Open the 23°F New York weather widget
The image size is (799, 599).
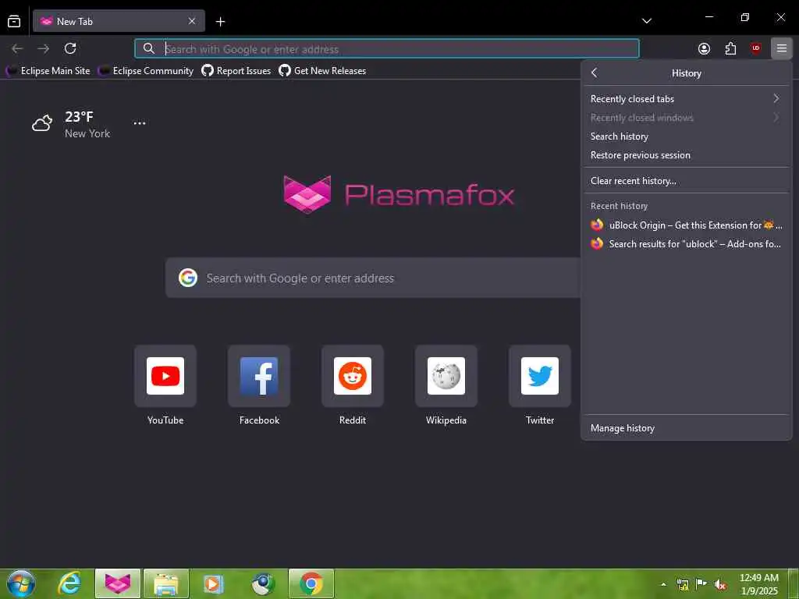click(71, 124)
